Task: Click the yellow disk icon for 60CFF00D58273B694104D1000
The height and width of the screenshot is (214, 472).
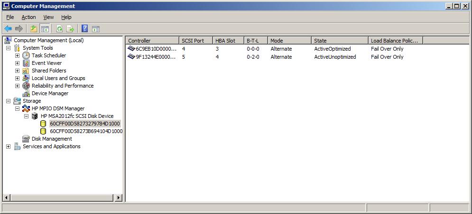Action: pos(43,131)
